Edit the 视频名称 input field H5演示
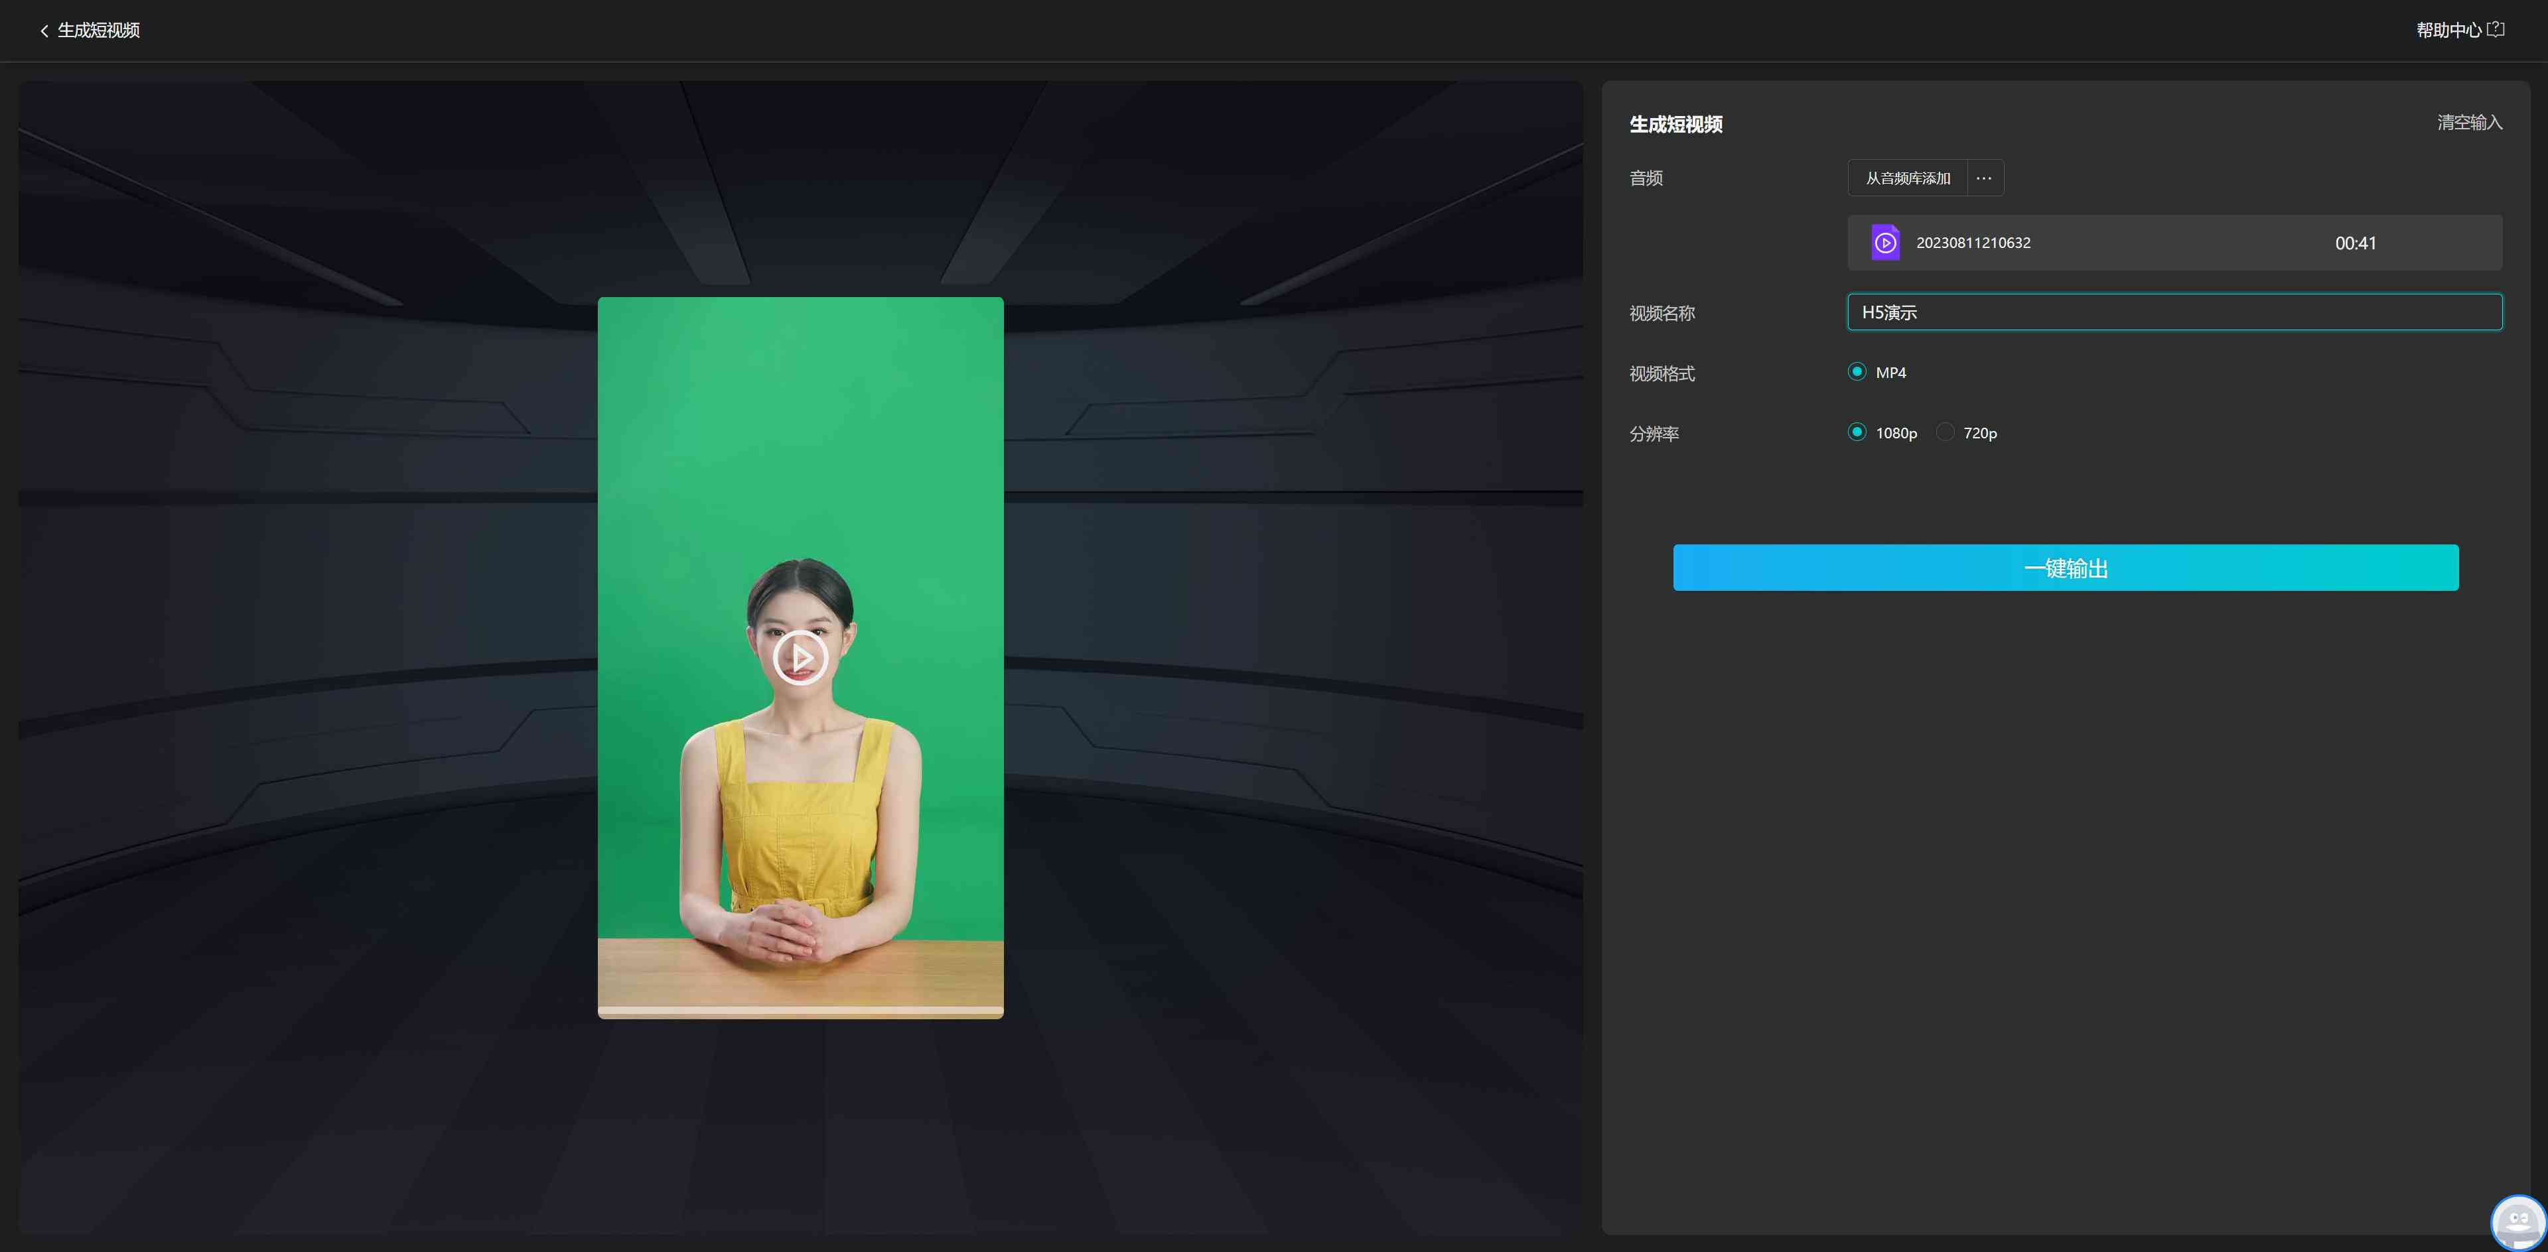 2174,312
